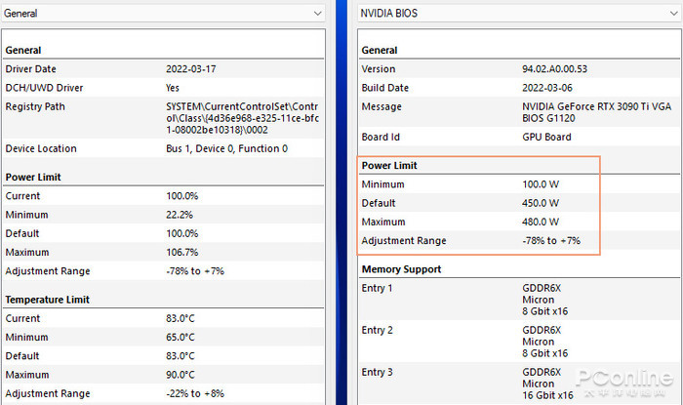Select the Minimum 100.0 W power row
The height and width of the screenshot is (405, 683).
[x=519, y=184]
